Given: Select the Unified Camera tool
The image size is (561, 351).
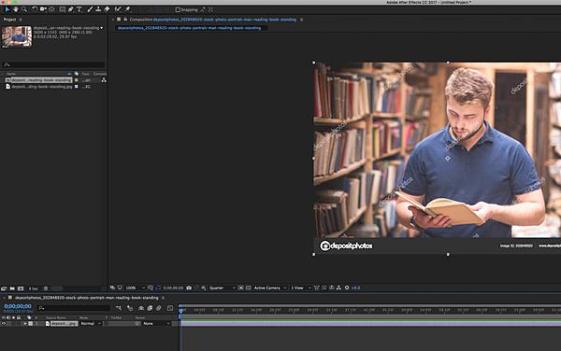Looking at the screenshot, I should pyautogui.click(x=43, y=9).
